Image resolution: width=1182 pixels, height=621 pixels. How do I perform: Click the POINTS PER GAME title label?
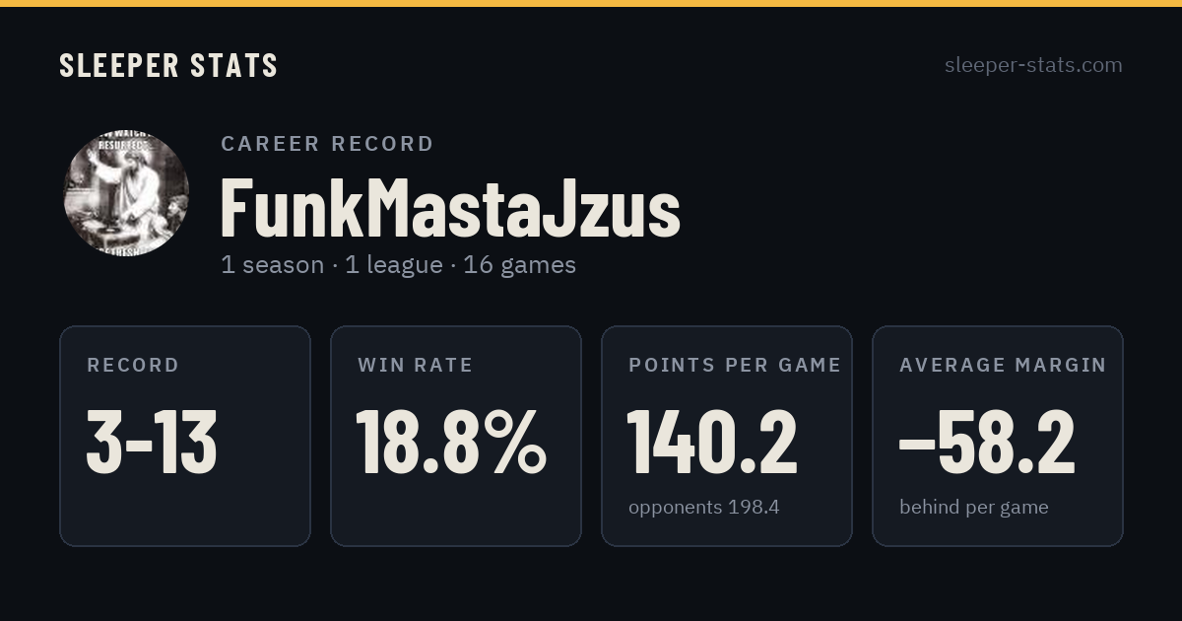pyautogui.click(x=735, y=366)
